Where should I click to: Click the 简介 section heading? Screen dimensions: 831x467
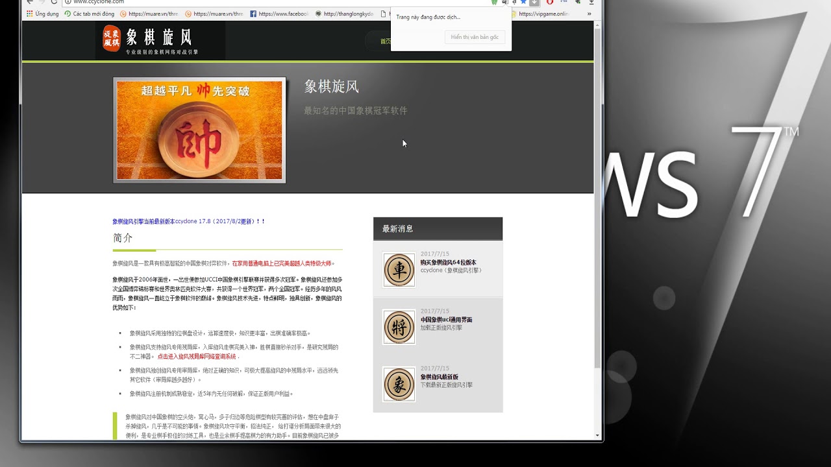[x=123, y=238]
